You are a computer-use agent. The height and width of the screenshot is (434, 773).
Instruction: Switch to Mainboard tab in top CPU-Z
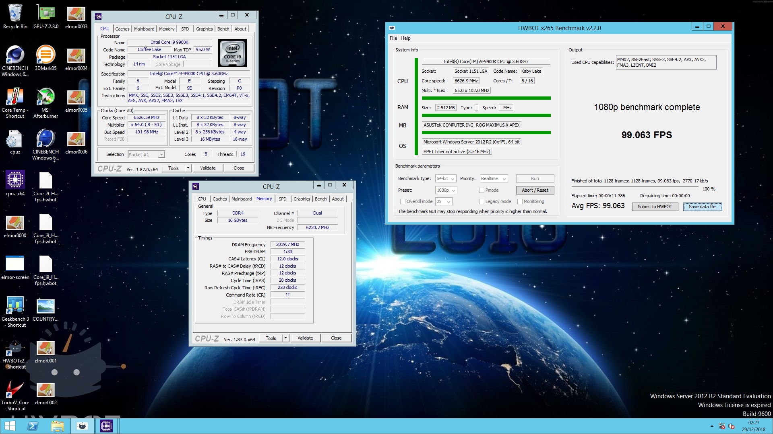(x=144, y=29)
